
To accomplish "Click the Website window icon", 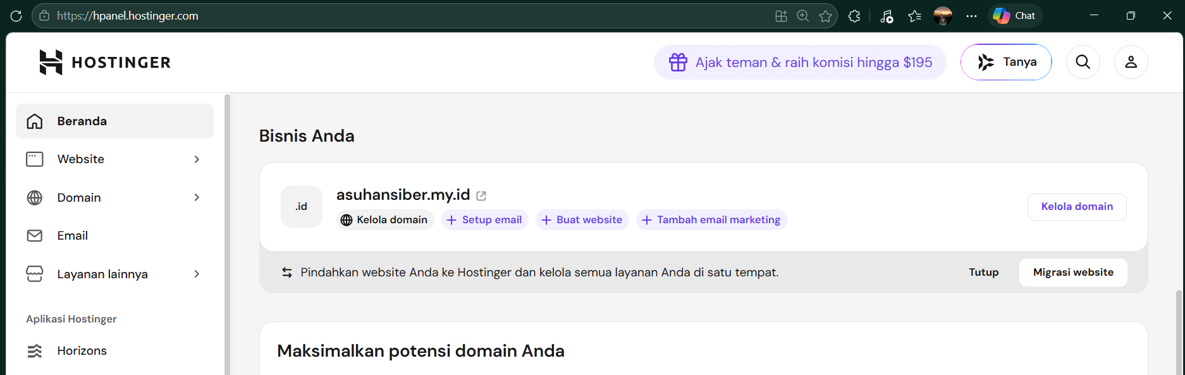I will click(x=35, y=159).
